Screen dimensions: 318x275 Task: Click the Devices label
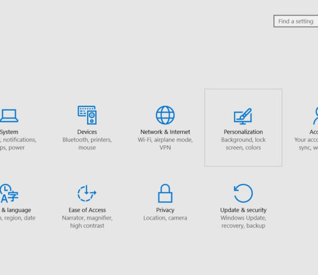click(87, 132)
